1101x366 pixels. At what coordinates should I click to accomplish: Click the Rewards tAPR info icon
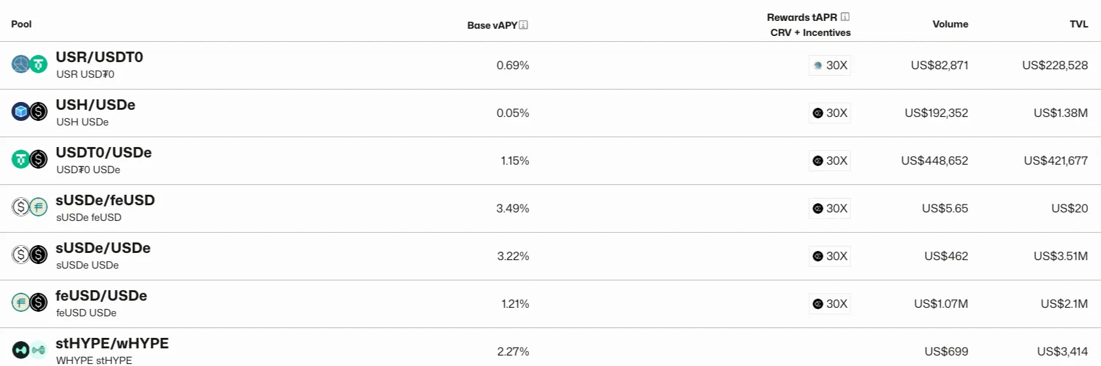tap(845, 17)
